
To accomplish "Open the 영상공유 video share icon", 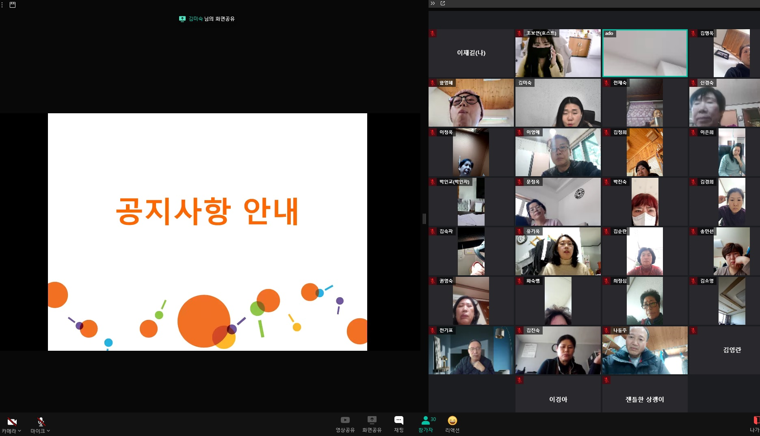I will point(345,420).
